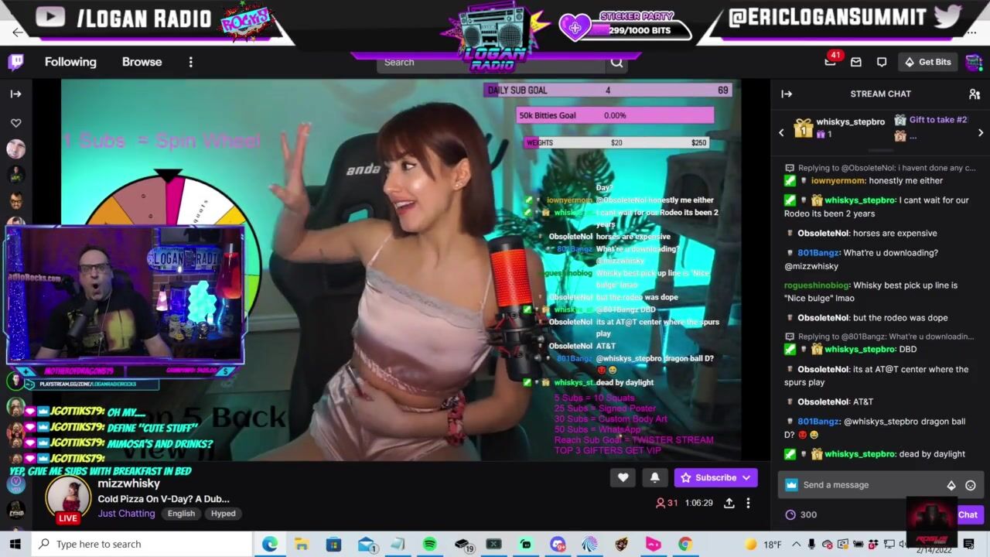Screen dimensions: 990x557
Task: Go to the Following tab
Action: tap(70, 62)
